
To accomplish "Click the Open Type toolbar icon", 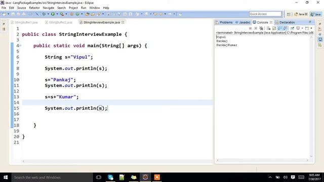I will pos(88,14).
